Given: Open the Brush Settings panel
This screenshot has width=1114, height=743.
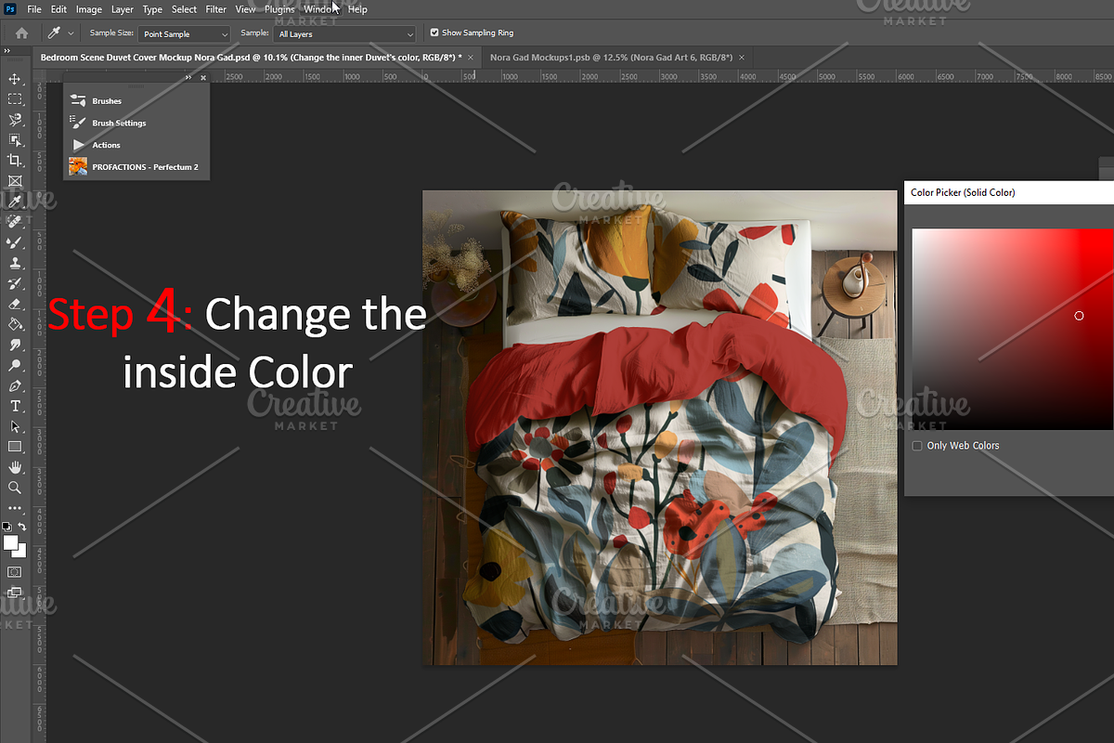Looking at the screenshot, I should 118,123.
